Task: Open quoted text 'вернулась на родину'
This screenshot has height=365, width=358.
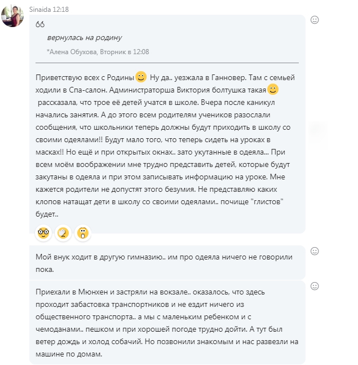Action: [85, 38]
